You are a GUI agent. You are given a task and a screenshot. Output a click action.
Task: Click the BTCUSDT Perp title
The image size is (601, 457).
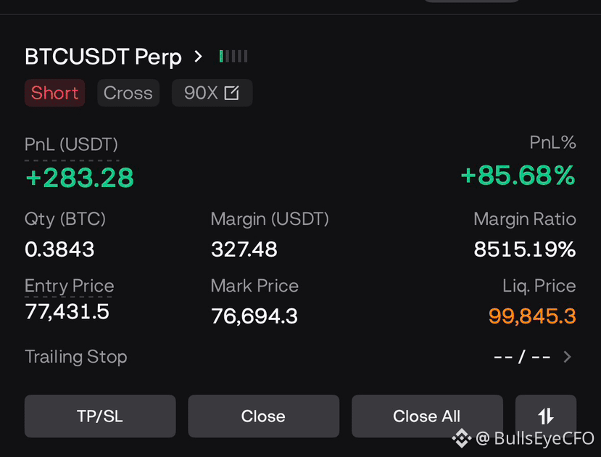pos(103,57)
